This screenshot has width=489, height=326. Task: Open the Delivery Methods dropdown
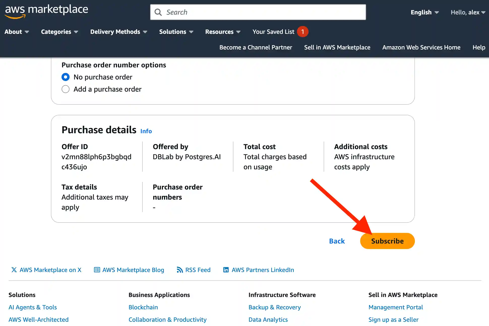118,32
